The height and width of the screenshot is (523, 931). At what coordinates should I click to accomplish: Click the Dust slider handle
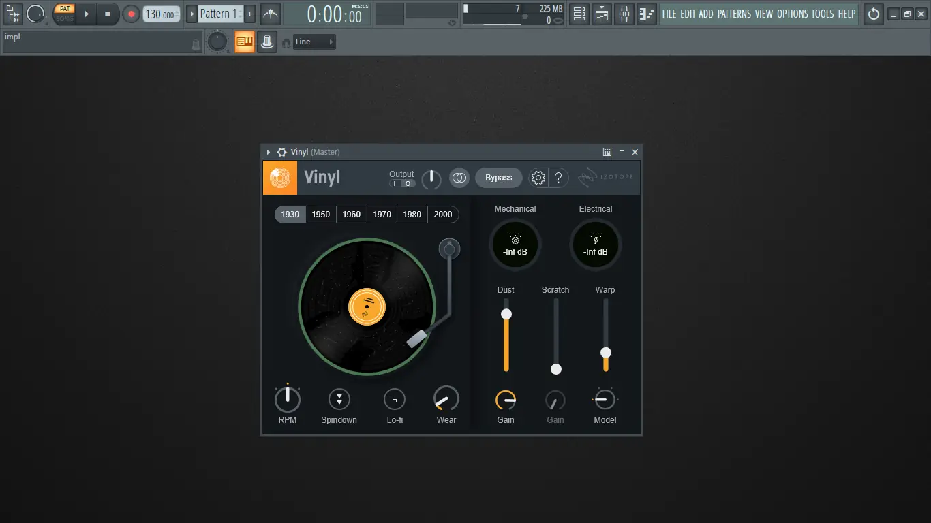coord(506,314)
